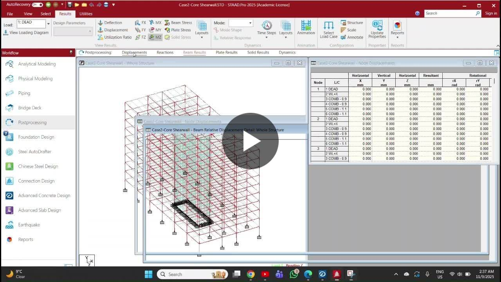Open Windows Start menu

(x=148, y=274)
